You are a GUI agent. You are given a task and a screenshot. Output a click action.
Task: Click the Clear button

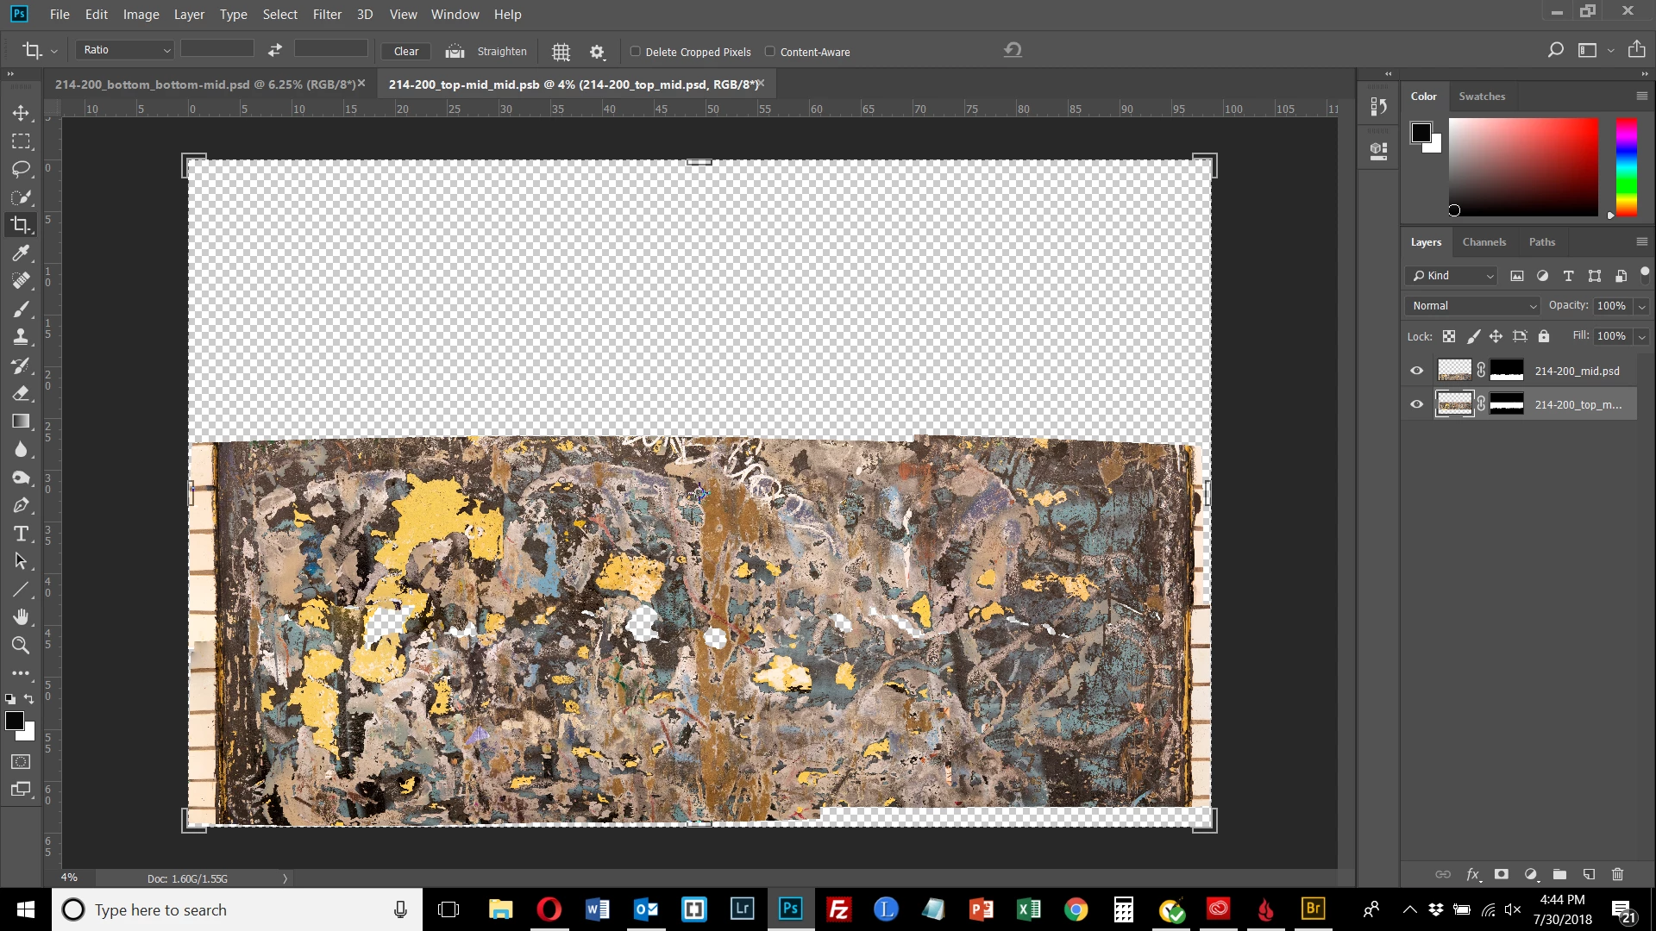(405, 52)
